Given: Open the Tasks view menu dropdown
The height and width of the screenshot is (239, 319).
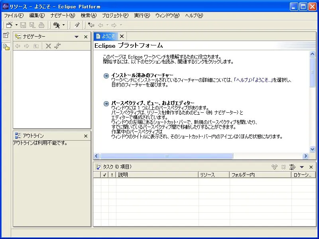Looking at the screenshot, I should point(302,167).
